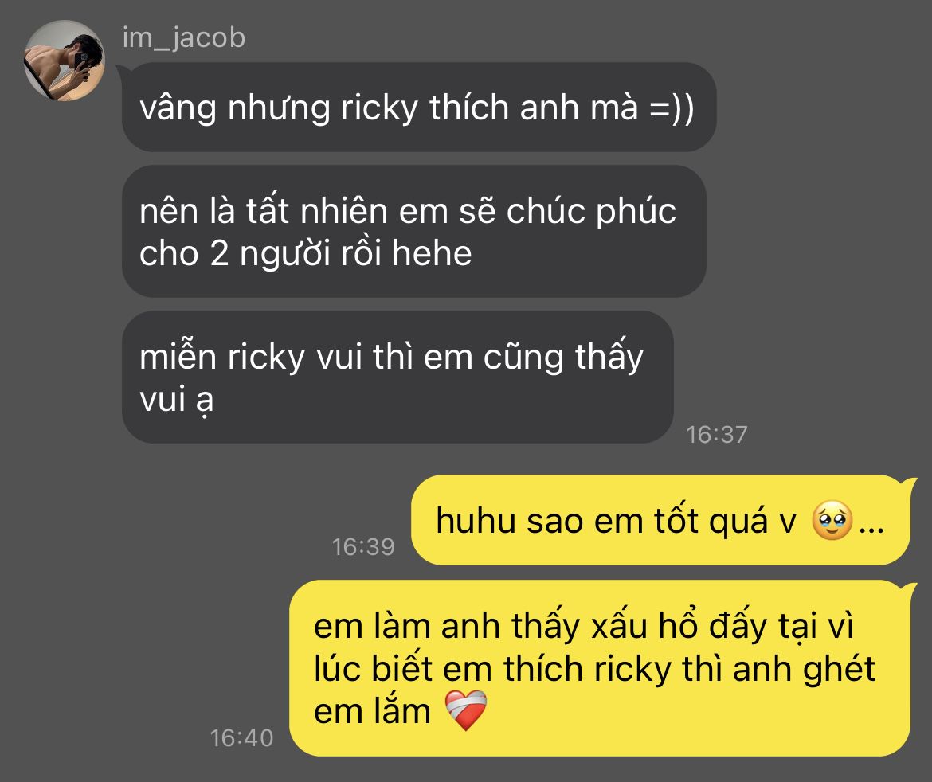Open im_jacob's profile picture

click(65, 61)
